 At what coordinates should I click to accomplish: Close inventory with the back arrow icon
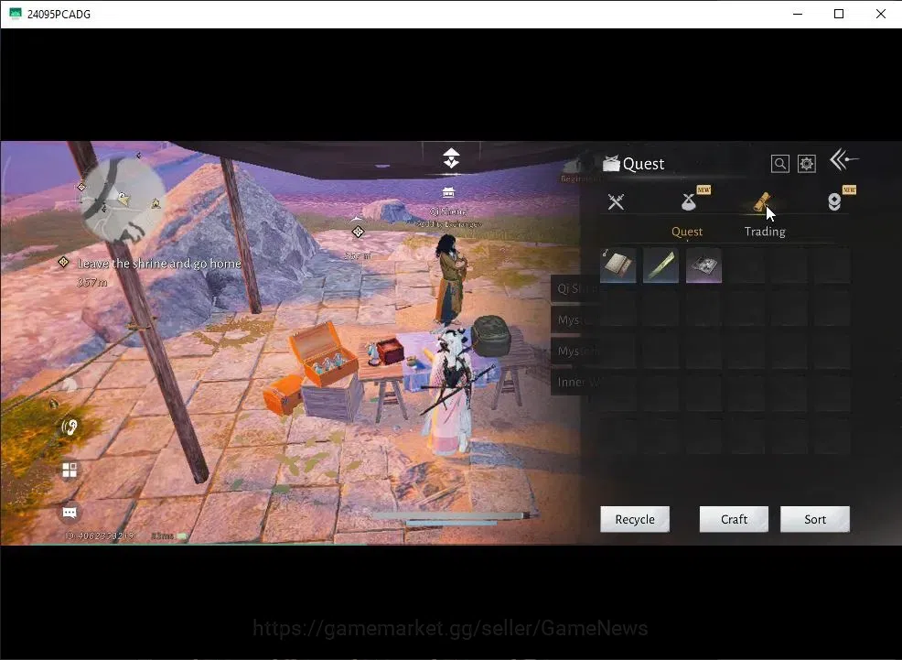pyautogui.click(x=843, y=159)
